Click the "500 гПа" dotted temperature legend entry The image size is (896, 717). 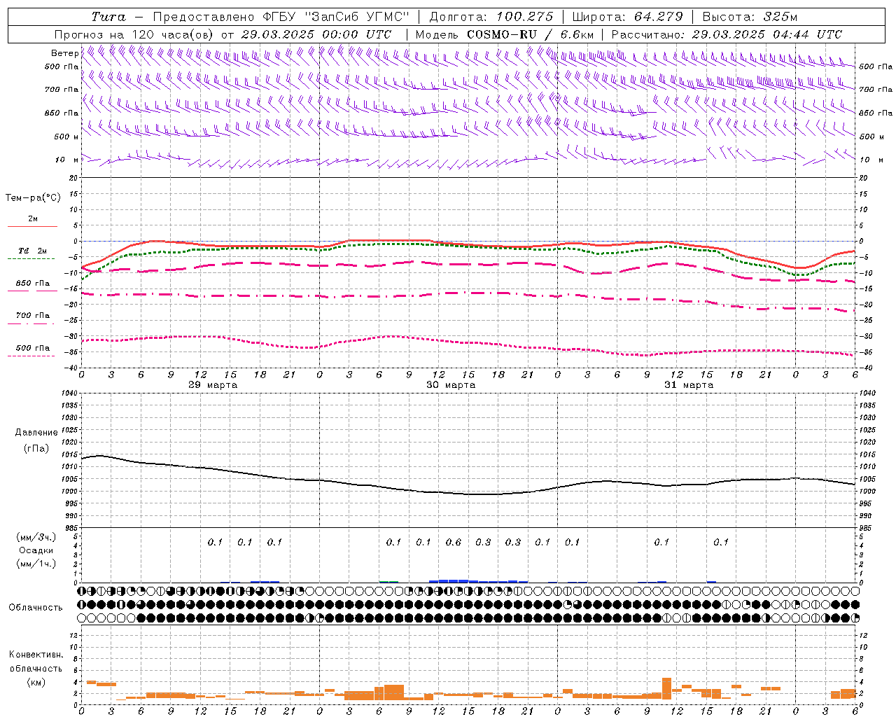(32, 350)
